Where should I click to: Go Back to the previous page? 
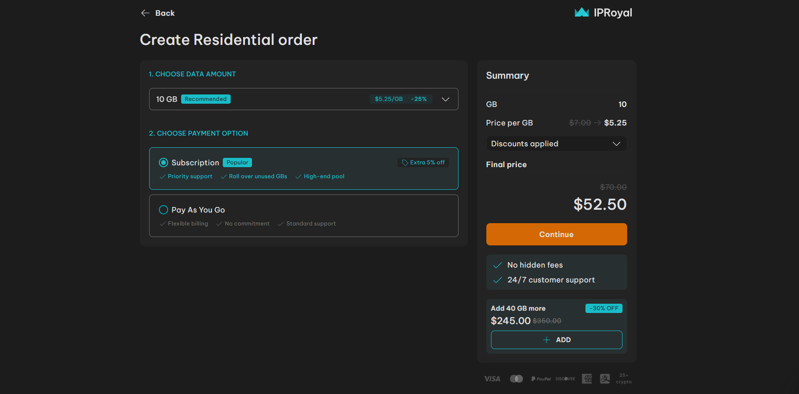tap(158, 13)
